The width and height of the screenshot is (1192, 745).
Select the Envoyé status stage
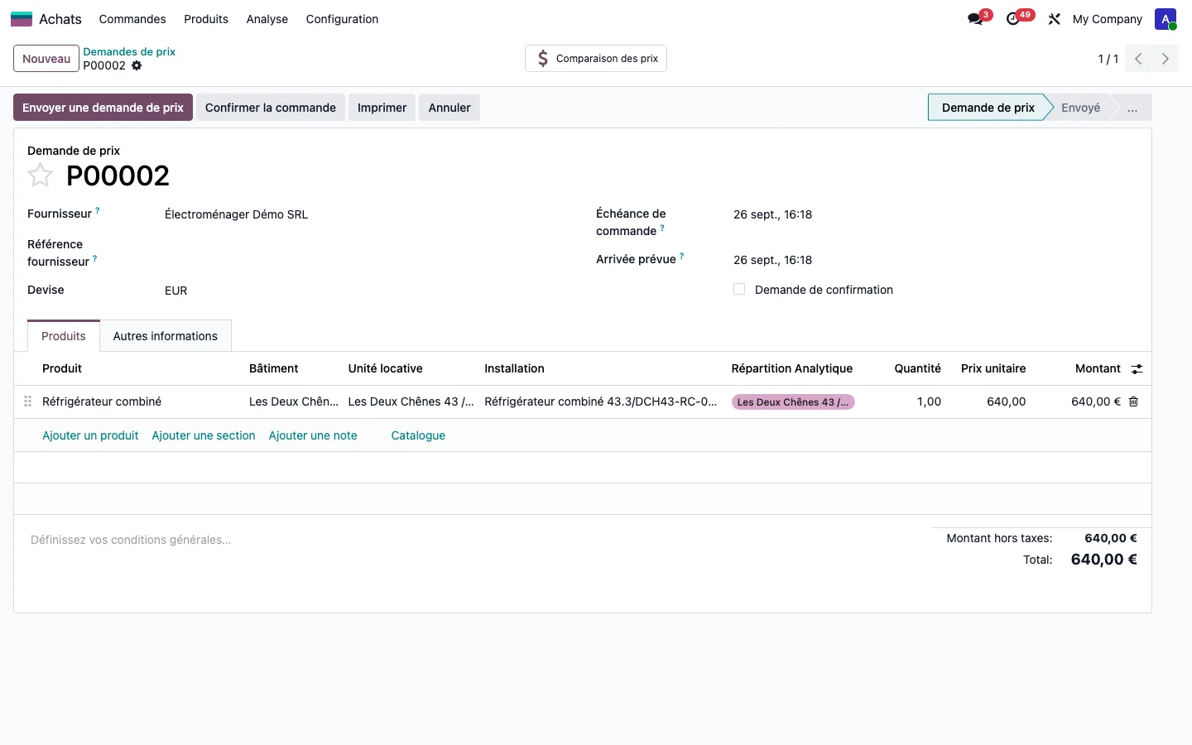click(1081, 108)
